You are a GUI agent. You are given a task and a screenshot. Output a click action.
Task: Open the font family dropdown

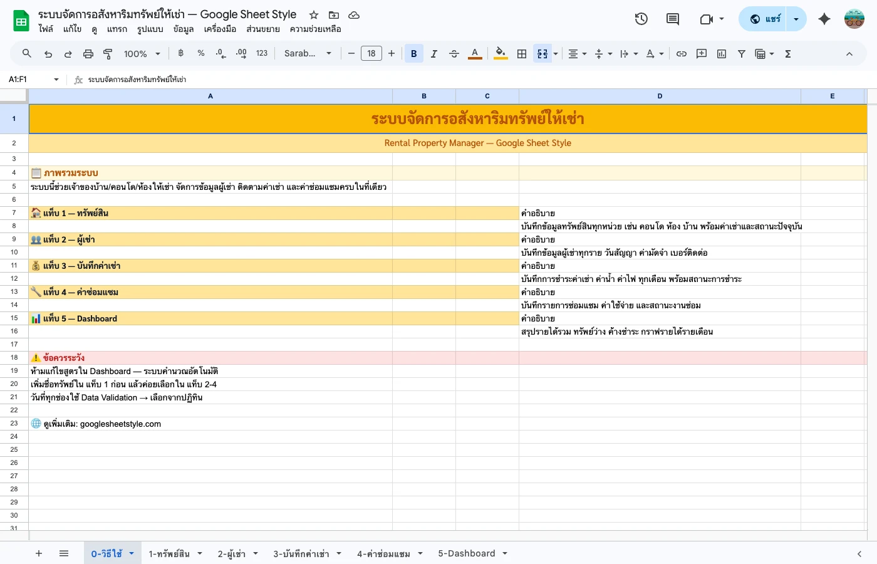coord(308,54)
